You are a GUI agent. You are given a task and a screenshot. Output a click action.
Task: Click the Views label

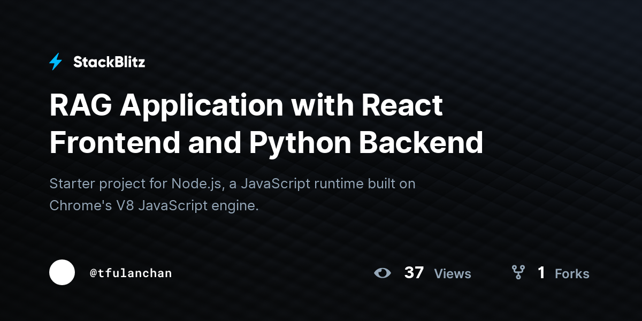(x=453, y=273)
